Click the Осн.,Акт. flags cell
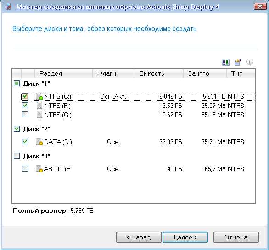The image size is (269, 250). 113,96
